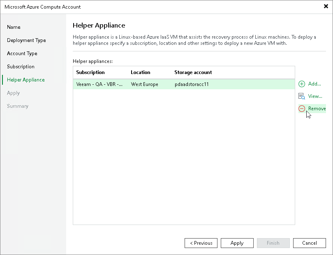Select the Summary step in sidebar
Screen dimensions: 333x255
18,106
